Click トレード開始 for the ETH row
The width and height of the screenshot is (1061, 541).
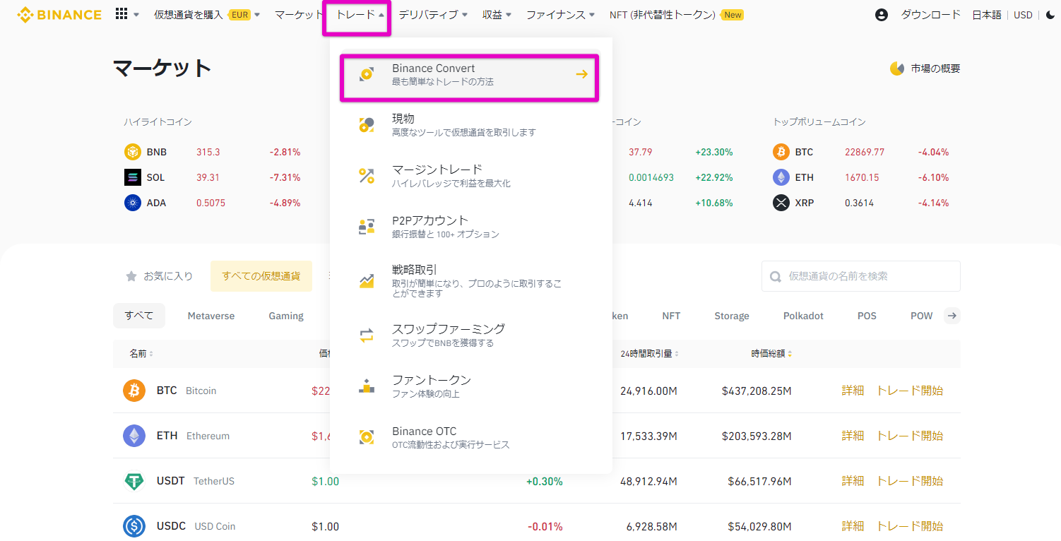tap(910, 436)
